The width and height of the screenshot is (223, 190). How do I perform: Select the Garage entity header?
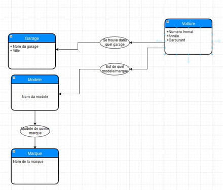pyautogui.click(x=32, y=38)
